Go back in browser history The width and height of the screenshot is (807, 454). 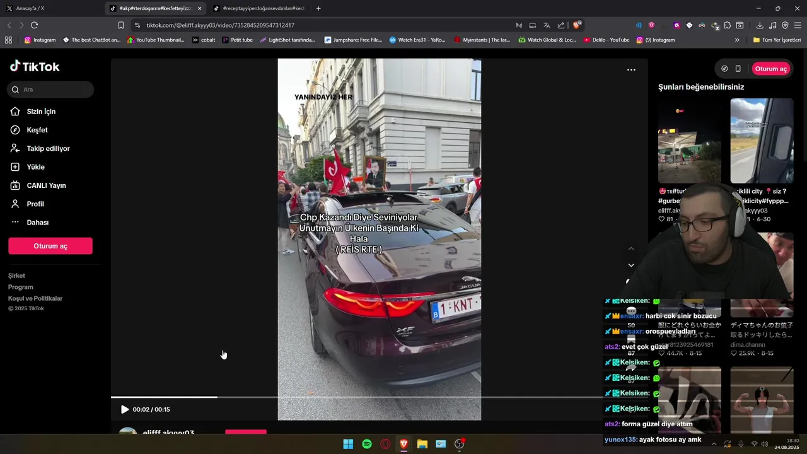click(9, 25)
